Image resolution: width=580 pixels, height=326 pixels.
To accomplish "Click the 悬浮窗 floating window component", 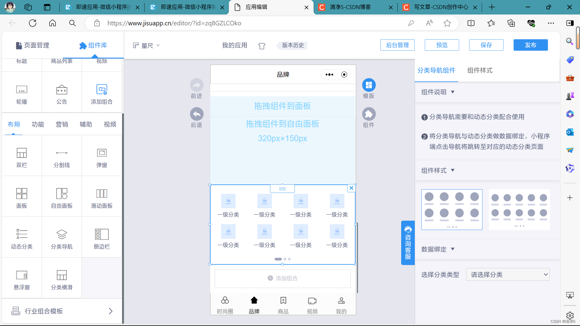I will click(x=21, y=279).
